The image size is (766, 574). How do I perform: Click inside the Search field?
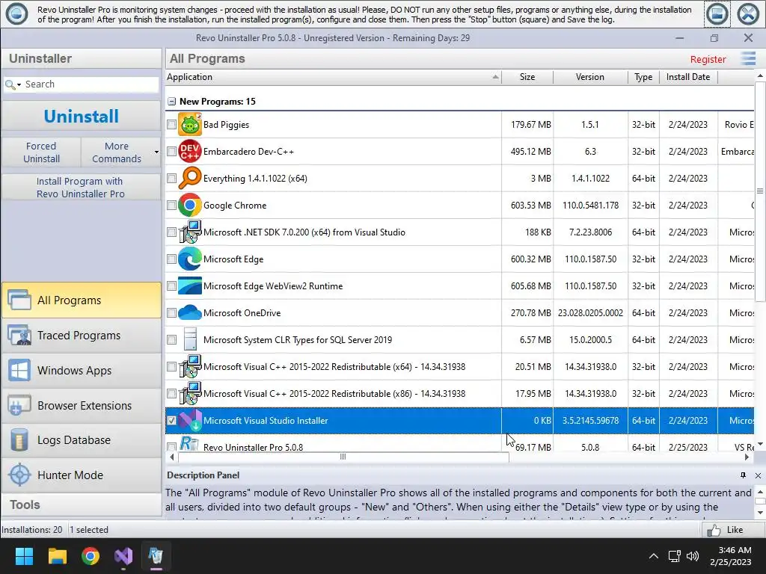tap(91, 84)
